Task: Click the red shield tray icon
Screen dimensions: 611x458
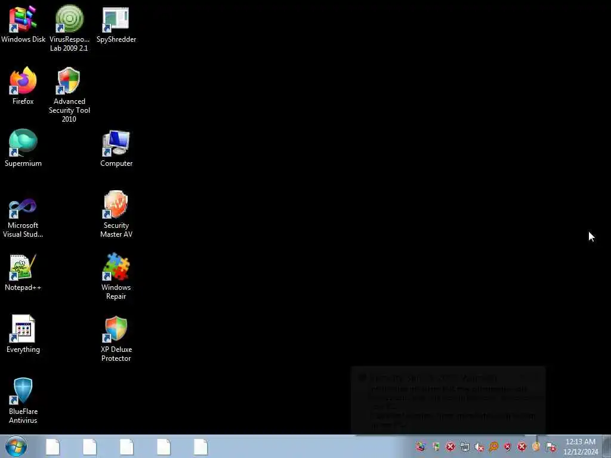Action: [x=508, y=447]
